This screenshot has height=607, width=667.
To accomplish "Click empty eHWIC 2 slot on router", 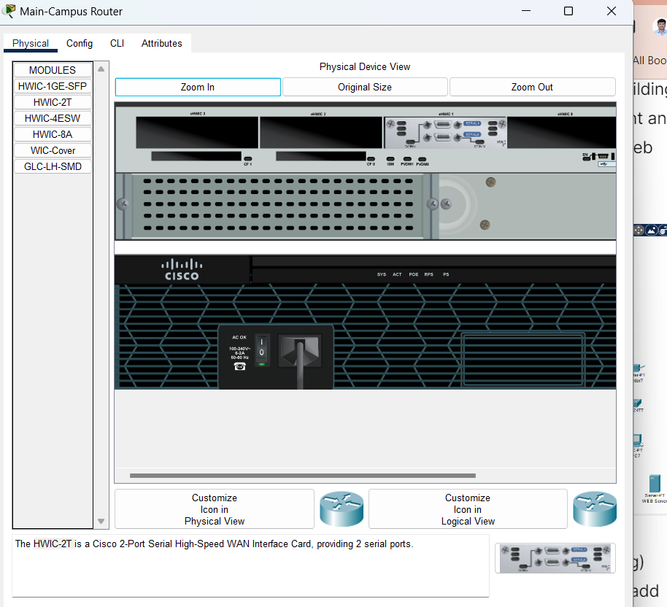I will (x=321, y=132).
